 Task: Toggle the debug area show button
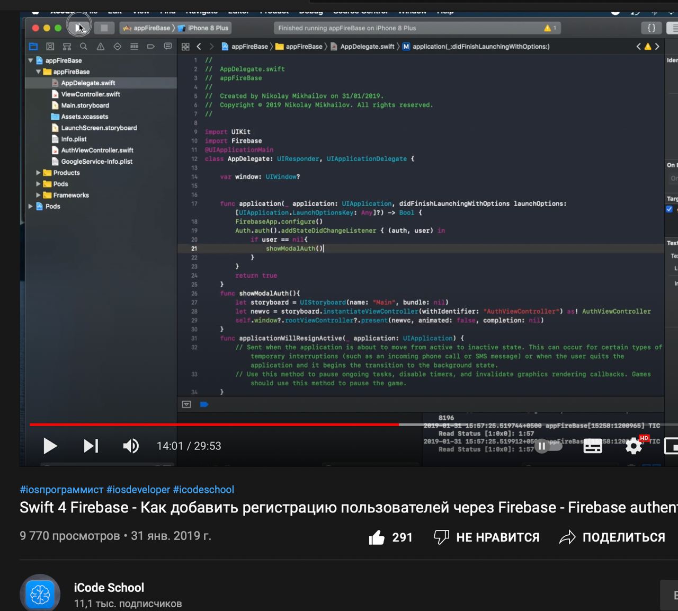tap(186, 404)
